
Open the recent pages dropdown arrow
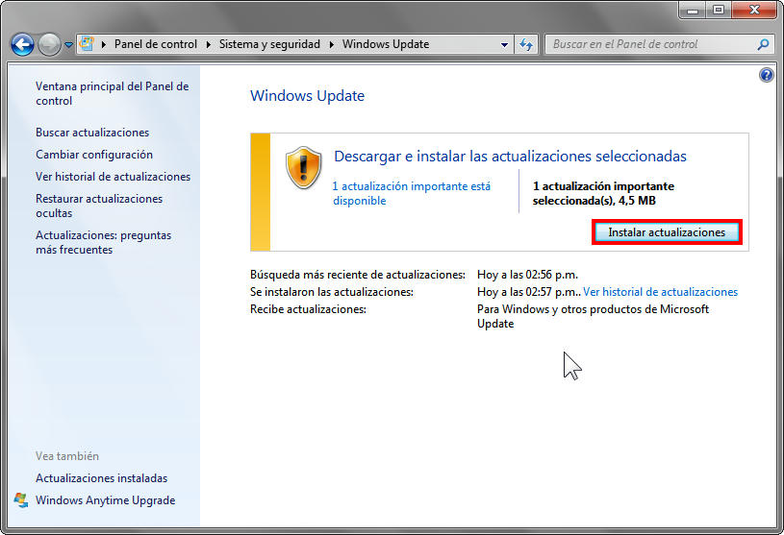(68, 45)
